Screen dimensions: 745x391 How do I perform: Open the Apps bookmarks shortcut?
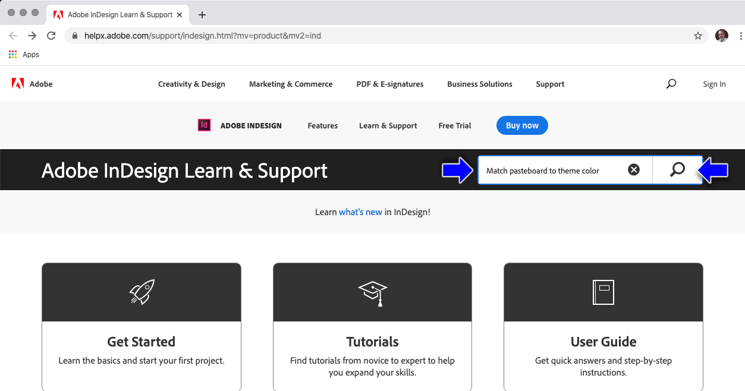pyautogui.click(x=24, y=54)
